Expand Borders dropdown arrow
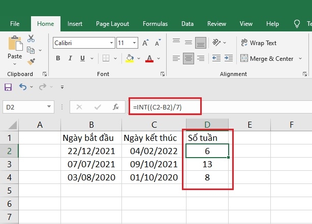312x224 pixels. point(115,58)
